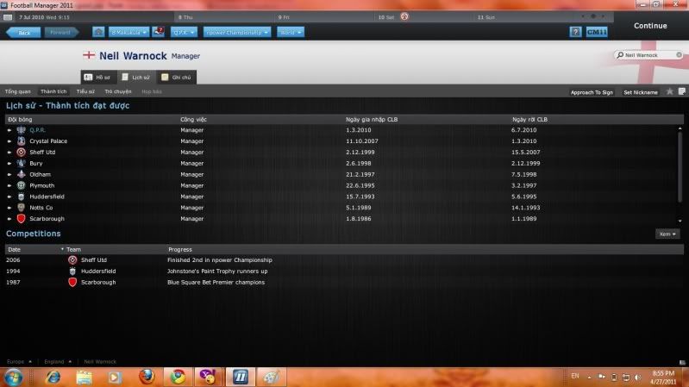The image size is (689, 387).
Task: Open the news inbox with red badge
Action: tap(158, 32)
